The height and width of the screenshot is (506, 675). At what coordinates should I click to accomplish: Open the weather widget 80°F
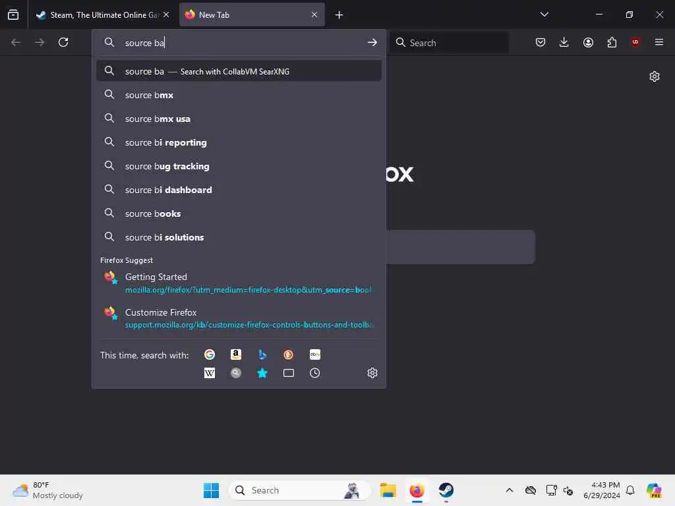click(47, 490)
